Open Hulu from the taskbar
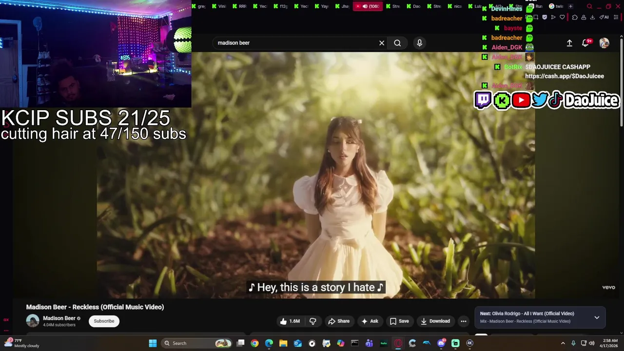 384,343
